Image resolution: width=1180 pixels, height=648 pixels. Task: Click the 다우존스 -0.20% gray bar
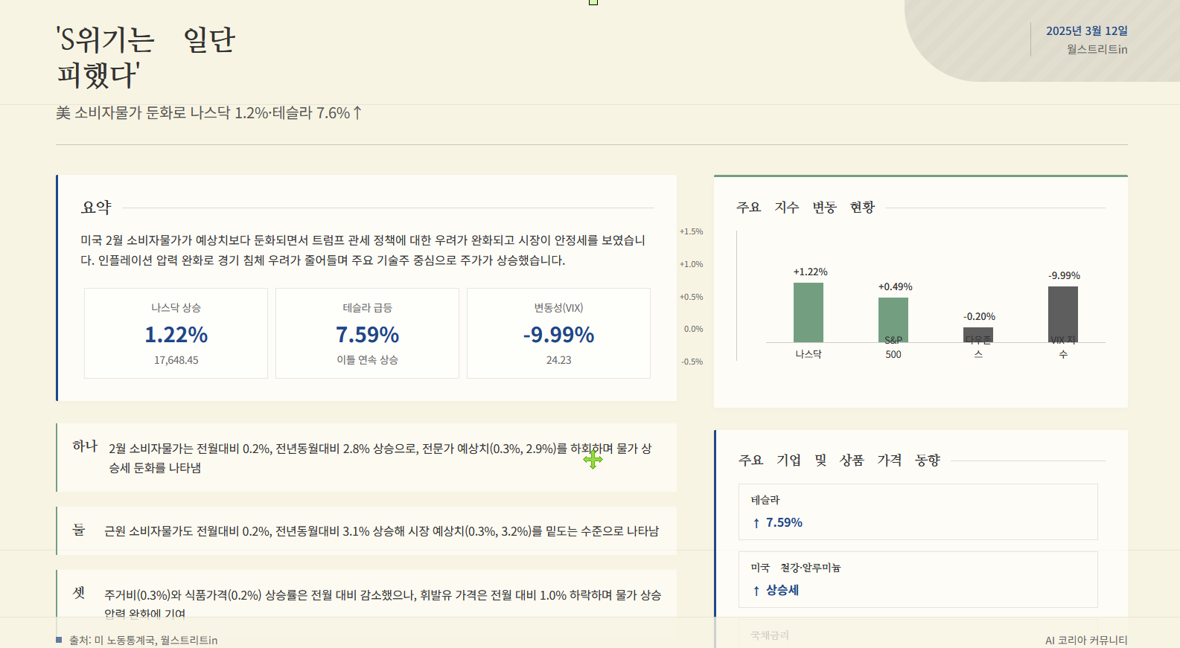tap(978, 335)
